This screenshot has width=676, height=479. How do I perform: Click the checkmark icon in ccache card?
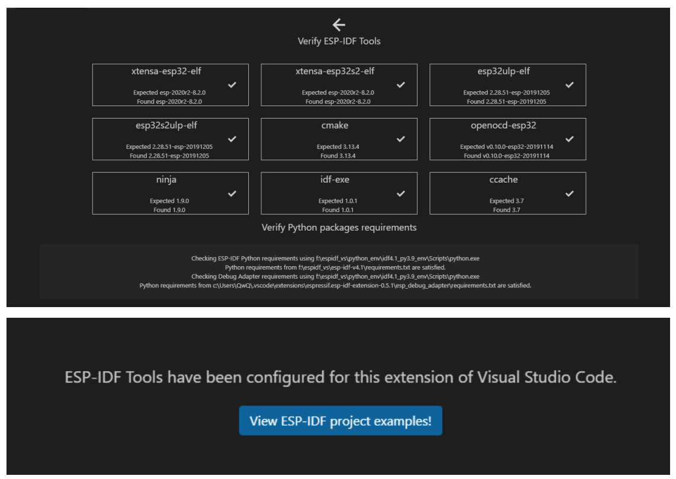point(569,193)
